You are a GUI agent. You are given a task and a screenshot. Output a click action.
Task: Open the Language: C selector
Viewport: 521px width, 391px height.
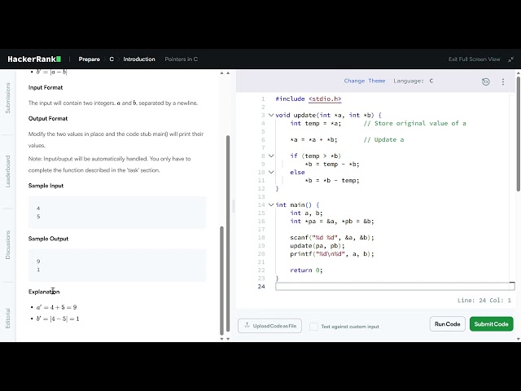(x=414, y=81)
